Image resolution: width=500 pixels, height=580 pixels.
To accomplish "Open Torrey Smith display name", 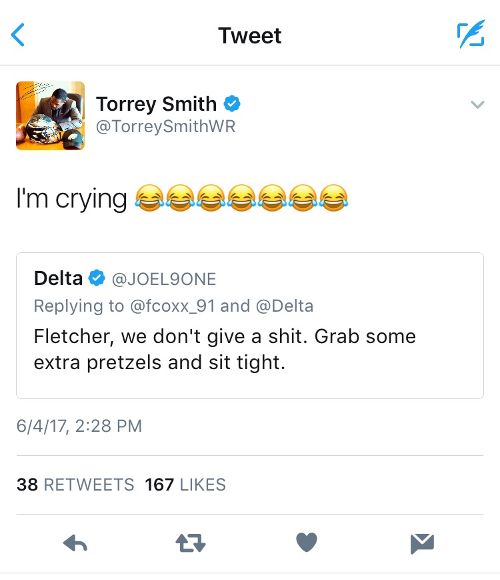I will coord(156,104).
